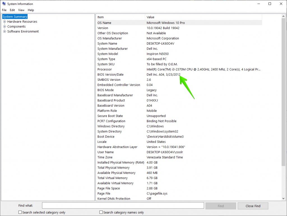This screenshot has width=287, height=216.
Task: Select the User Name row label
Action: (105, 152)
